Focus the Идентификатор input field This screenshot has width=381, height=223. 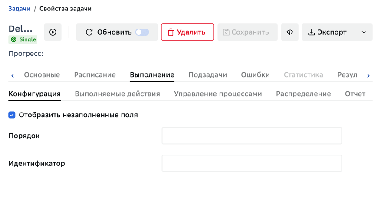[x=252, y=163]
